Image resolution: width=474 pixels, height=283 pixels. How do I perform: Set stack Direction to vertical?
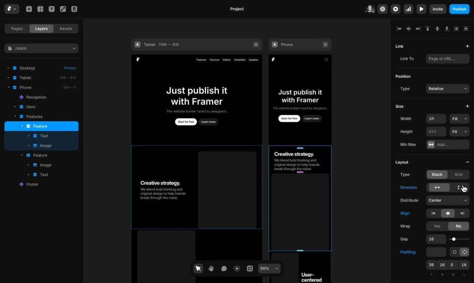coord(458,187)
